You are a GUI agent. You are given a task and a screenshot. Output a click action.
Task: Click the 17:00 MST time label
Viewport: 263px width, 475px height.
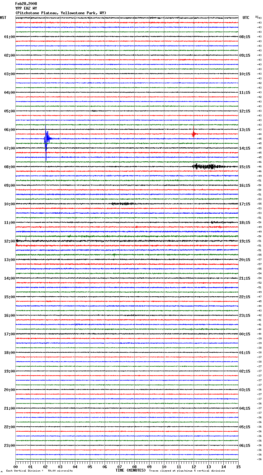point(10,334)
